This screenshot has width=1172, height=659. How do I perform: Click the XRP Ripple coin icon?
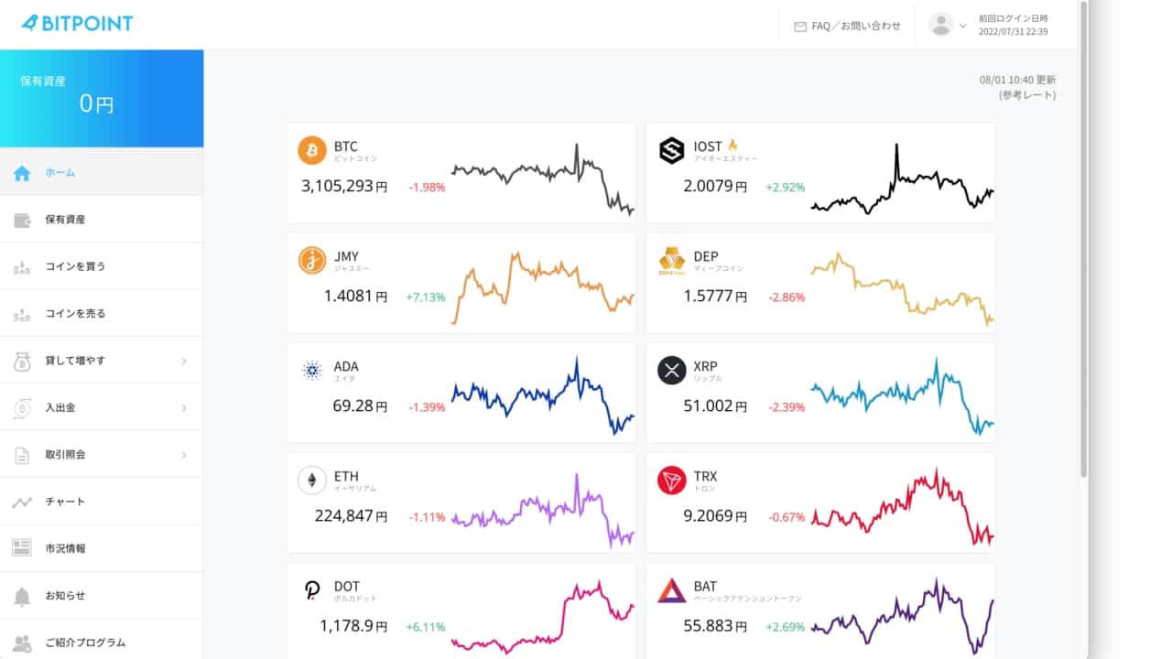pyautogui.click(x=672, y=370)
